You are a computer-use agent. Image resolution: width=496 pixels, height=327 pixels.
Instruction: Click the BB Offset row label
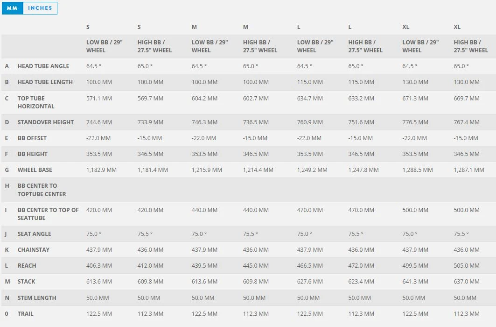(x=32, y=138)
